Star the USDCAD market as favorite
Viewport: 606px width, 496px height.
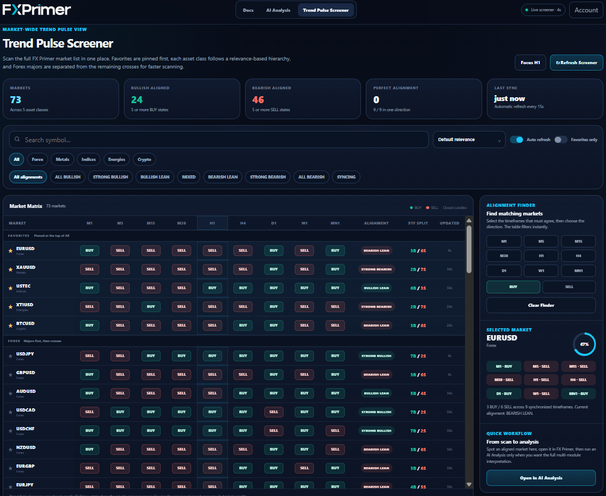pos(11,412)
